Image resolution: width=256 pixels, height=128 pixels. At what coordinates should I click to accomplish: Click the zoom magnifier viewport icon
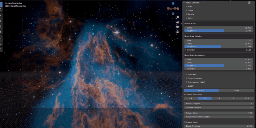(178, 17)
